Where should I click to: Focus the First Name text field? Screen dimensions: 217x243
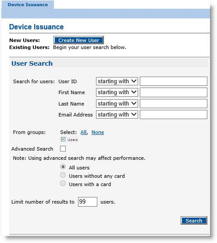click(x=174, y=92)
